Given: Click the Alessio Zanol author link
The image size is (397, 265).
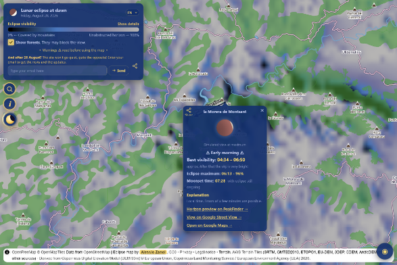Looking at the screenshot, I should click(153, 252).
